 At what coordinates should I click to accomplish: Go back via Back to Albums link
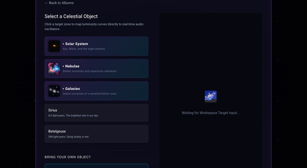(59, 3)
